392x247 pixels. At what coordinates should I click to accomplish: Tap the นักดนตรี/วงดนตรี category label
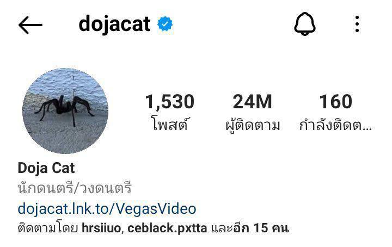point(75,188)
